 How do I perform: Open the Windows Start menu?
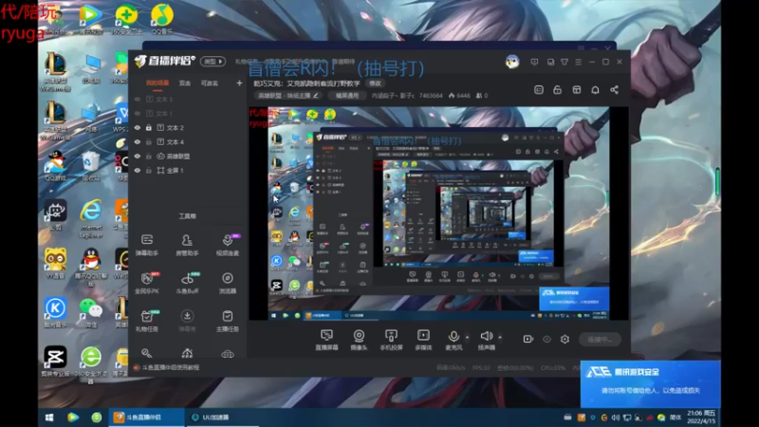(49, 418)
